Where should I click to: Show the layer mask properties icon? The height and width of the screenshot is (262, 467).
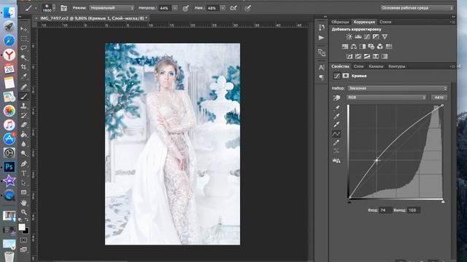[345, 76]
